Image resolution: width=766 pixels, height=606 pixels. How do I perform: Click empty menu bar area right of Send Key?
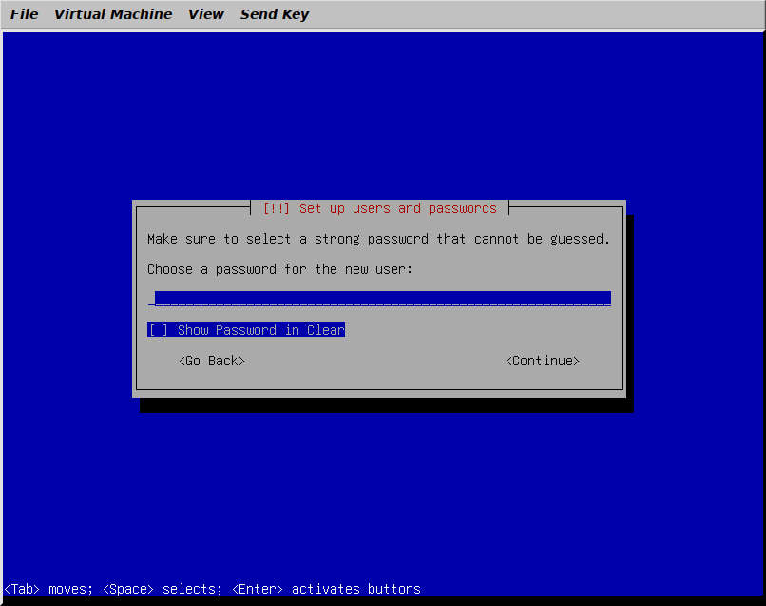click(532, 14)
